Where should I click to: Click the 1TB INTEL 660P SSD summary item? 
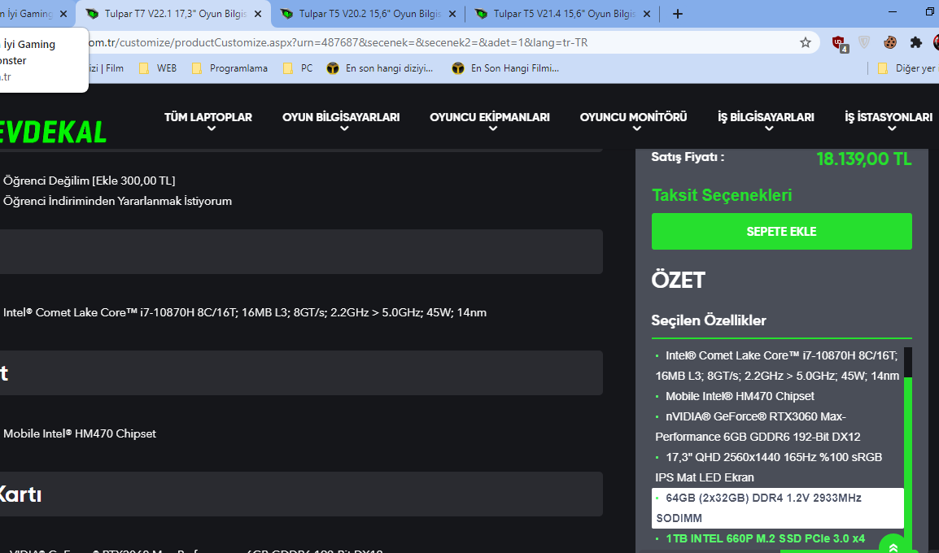coord(765,538)
